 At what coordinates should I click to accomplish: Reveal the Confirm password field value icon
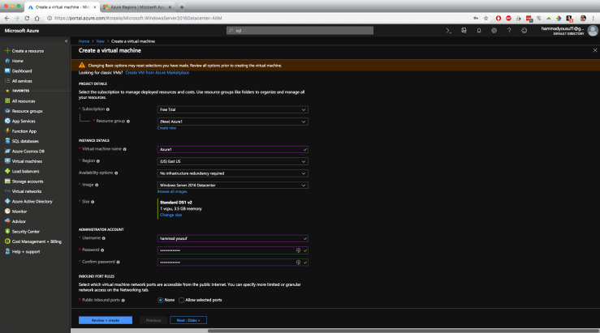tap(298, 263)
